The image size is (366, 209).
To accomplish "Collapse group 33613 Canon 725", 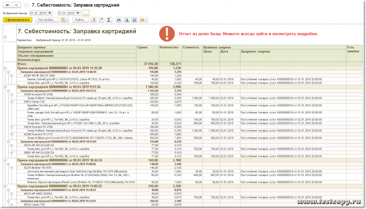I will (11, 102).
